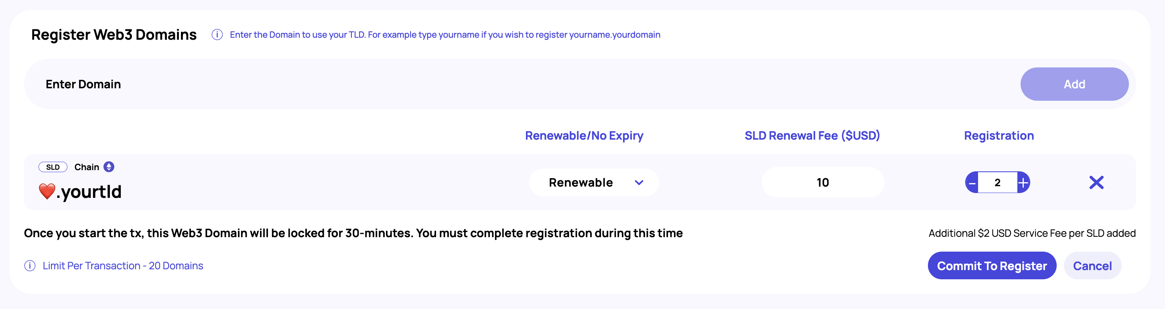
Task: Click the SLD Renewal Fee ($USD) header
Action: (x=812, y=136)
